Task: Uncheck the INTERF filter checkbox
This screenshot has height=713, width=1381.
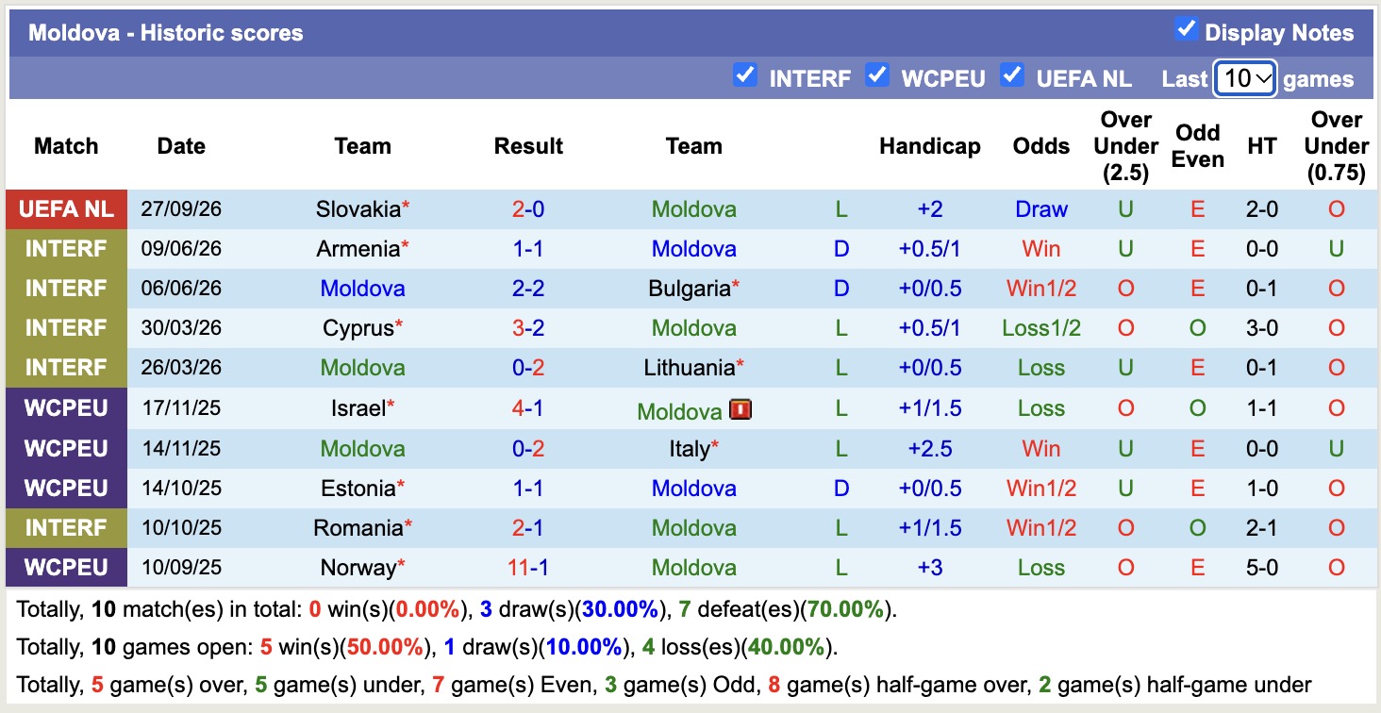Action: pyautogui.click(x=745, y=75)
